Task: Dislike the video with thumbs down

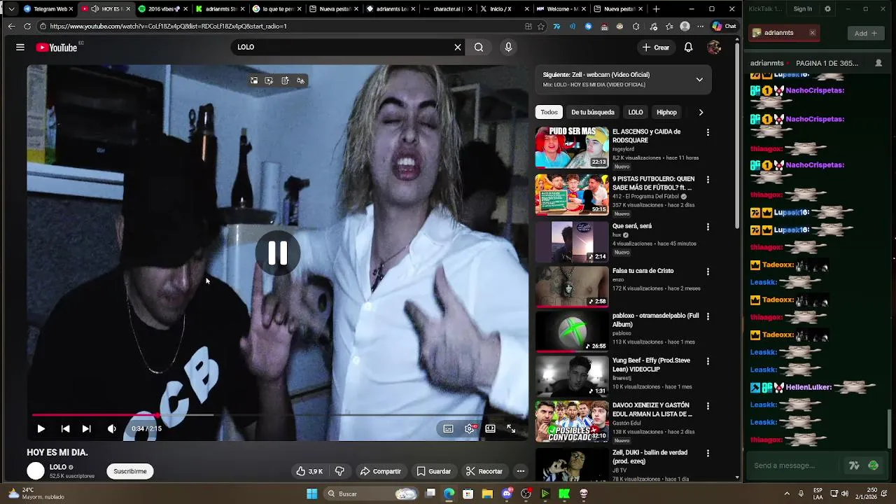Action: coord(339,471)
